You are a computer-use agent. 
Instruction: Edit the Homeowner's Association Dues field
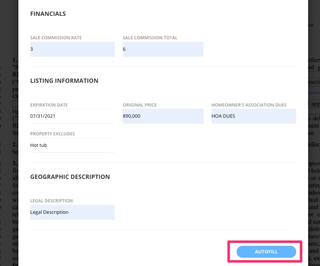(x=253, y=116)
